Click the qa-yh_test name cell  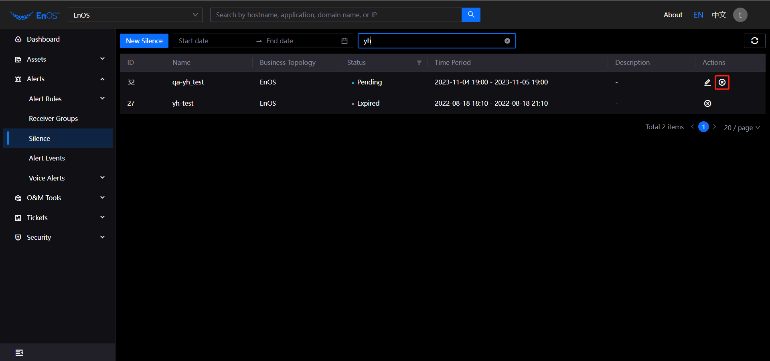(x=188, y=82)
